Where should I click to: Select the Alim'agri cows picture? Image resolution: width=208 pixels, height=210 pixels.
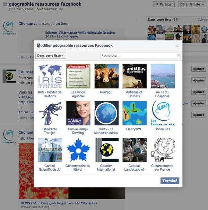[x=106, y=76]
